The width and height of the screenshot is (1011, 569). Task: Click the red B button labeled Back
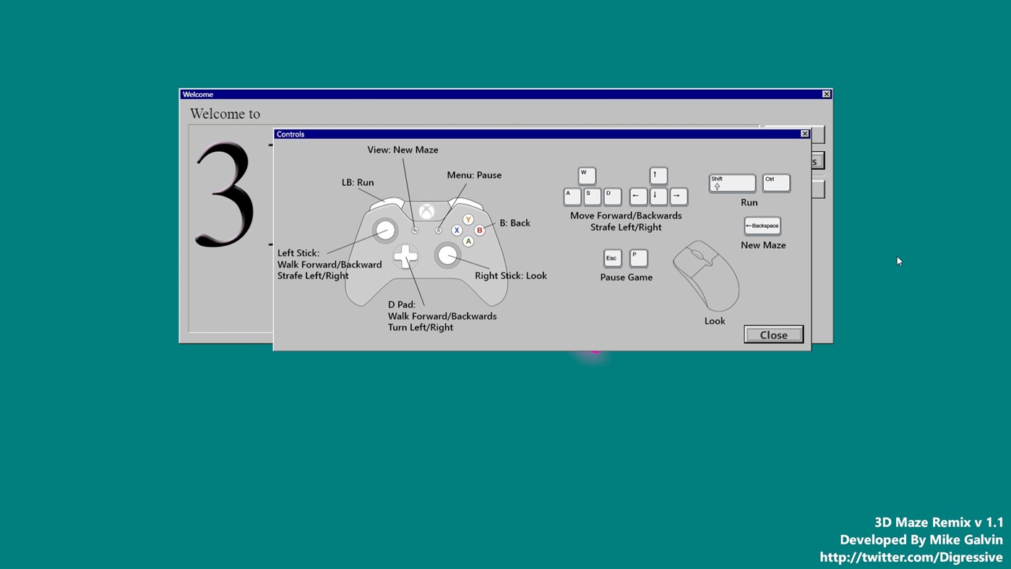tap(480, 229)
